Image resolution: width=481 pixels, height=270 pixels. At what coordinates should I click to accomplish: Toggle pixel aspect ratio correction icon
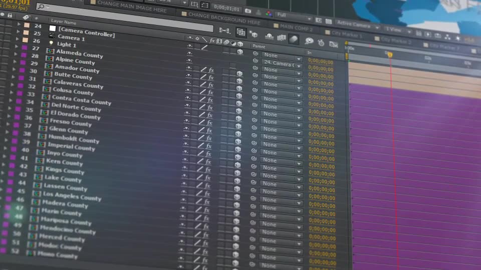pos(419,33)
